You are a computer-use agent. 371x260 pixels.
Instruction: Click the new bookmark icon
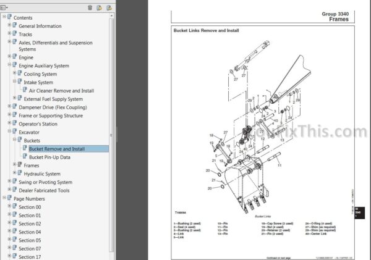coord(100,7)
